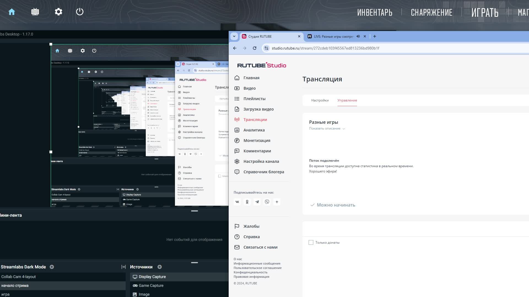Open the VK social icon

[x=237, y=202]
